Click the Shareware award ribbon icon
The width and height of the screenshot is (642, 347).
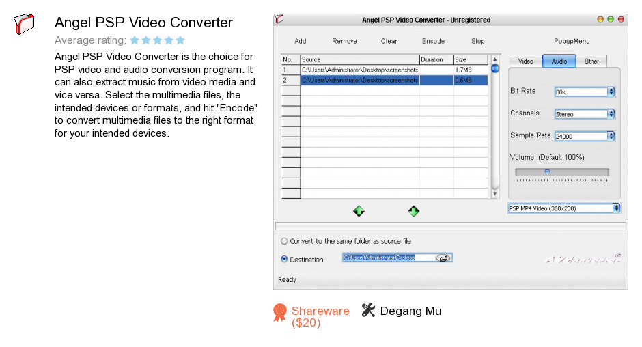(280, 313)
